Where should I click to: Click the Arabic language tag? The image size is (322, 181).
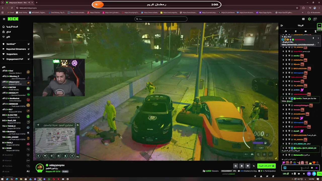click(x=65, y=171)
